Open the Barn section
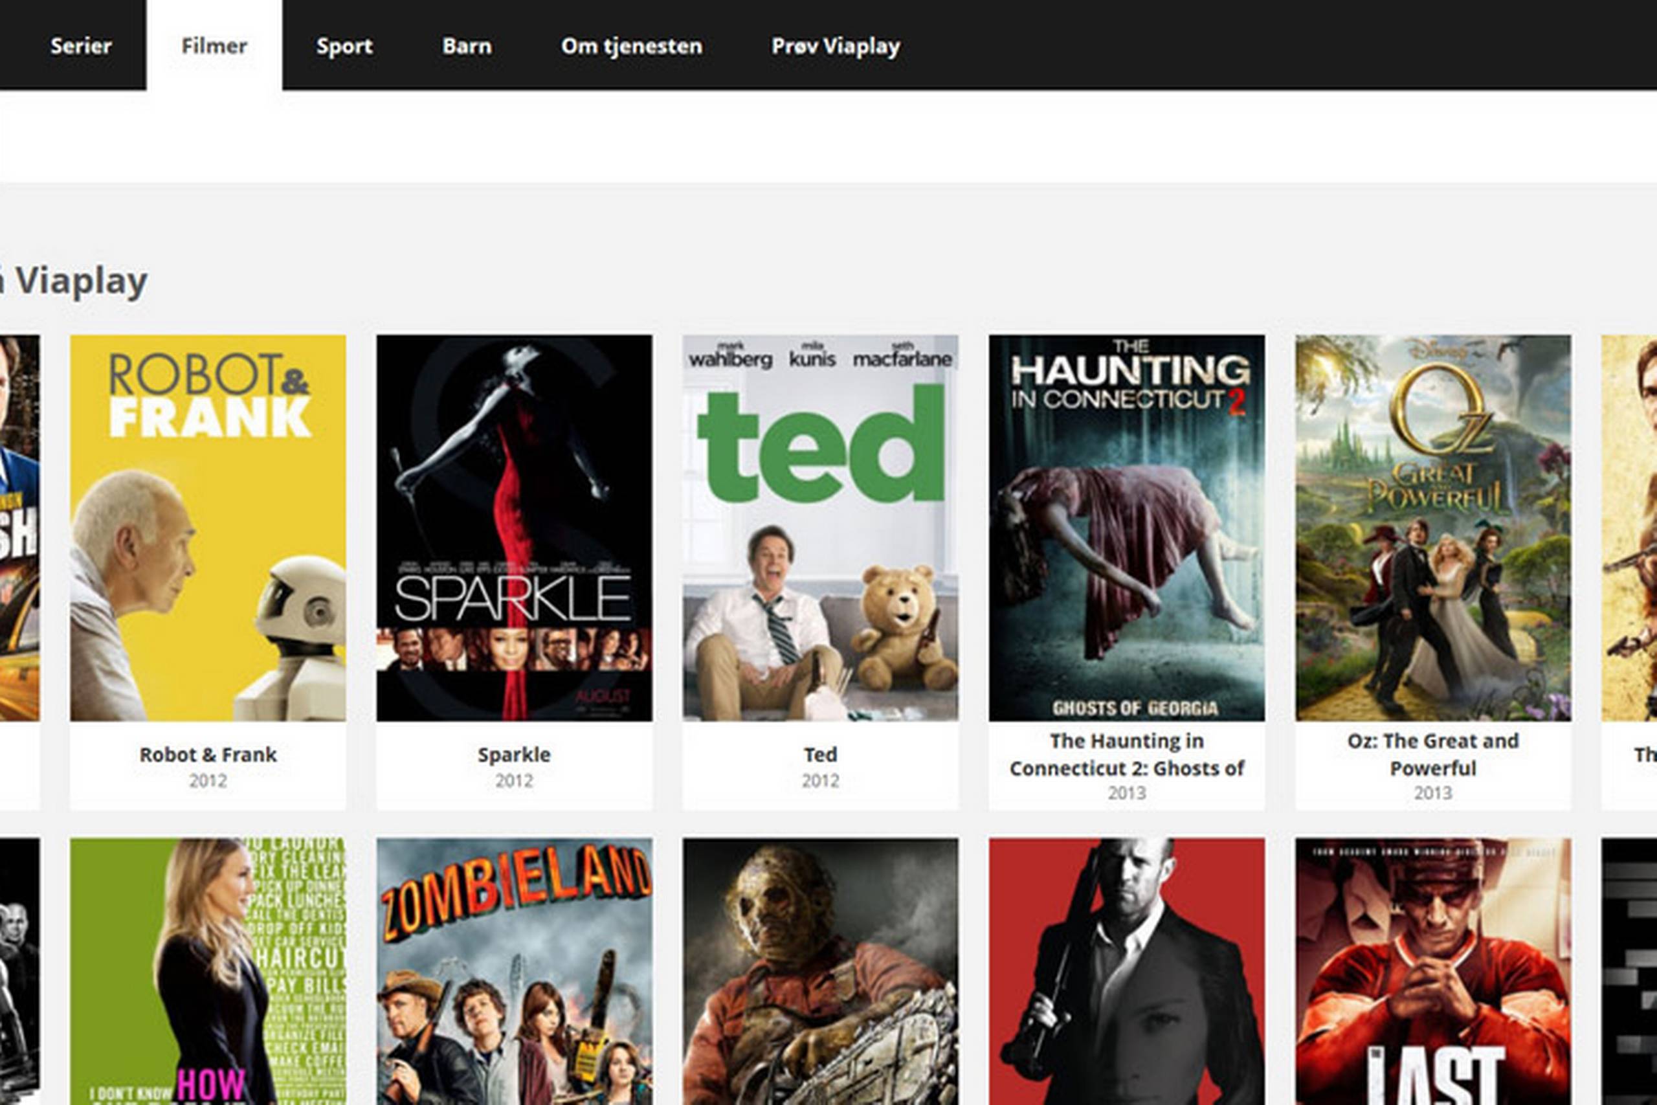This screenshot has width=1657, height=1105. [467, 46]
